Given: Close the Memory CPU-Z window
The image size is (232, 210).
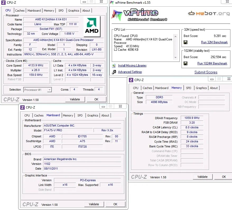Looking at the screenshot, I should tap(229, 79).
